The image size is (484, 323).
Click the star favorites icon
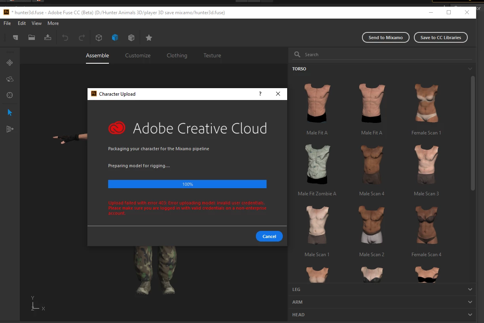(149, 38)
